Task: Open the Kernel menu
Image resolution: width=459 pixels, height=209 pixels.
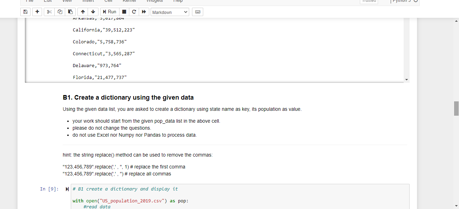Action: pos(129,1)
